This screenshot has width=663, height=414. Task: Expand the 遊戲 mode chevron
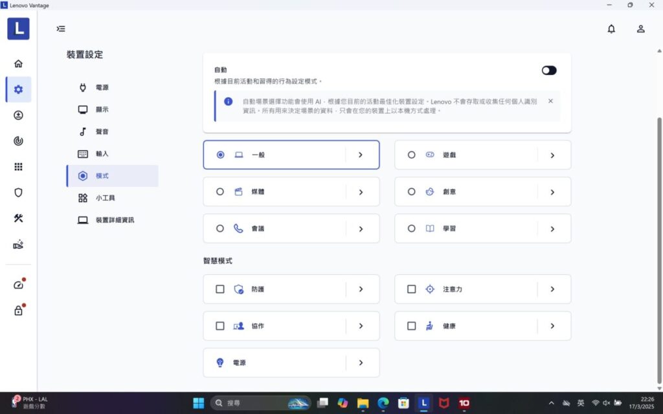(552, 155)
